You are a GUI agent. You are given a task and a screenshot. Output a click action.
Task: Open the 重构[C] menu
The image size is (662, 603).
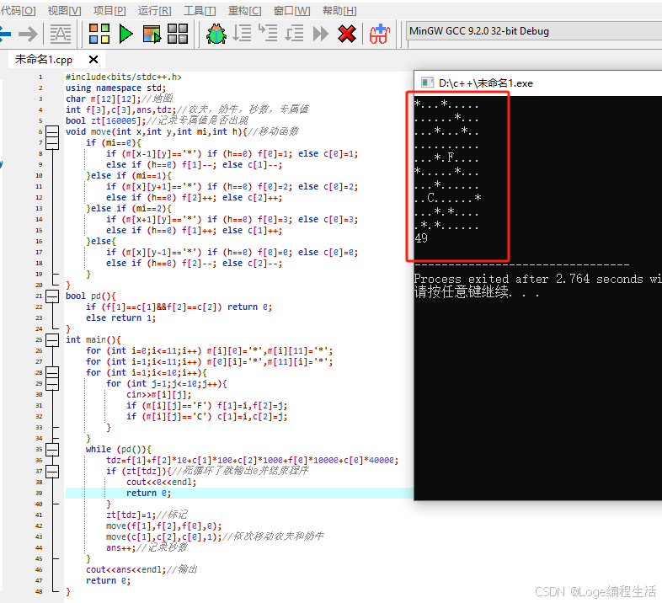point(245,11)
